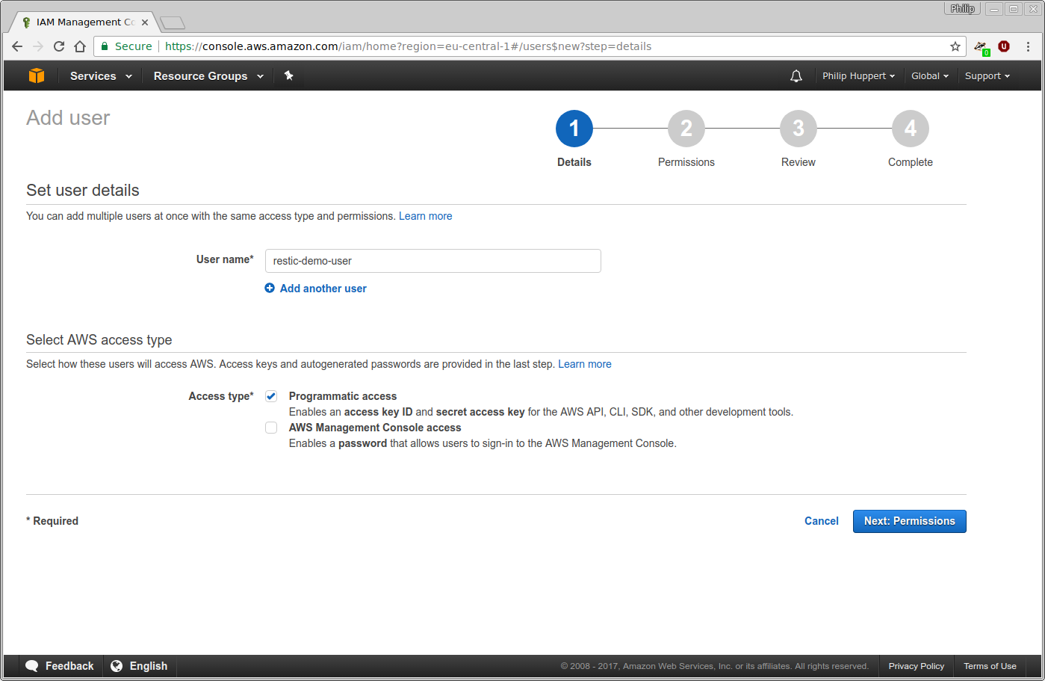Click the pin shortcut icon beside Resource Groups

pos(289,76)
